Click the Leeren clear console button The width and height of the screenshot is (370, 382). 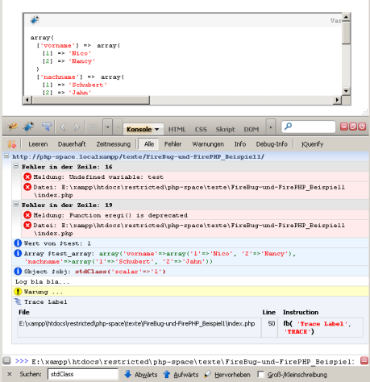pos(38,144)
